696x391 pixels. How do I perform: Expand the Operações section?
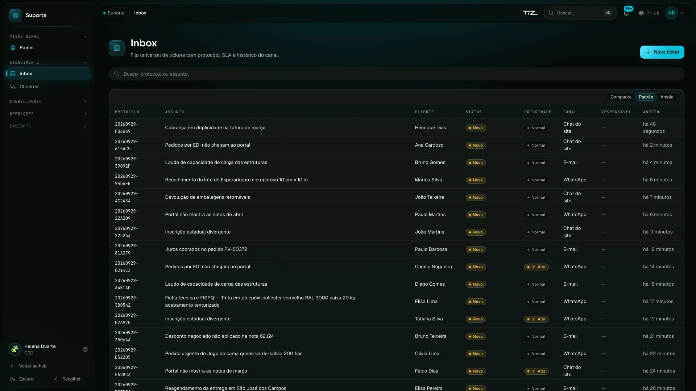(85, 114)
